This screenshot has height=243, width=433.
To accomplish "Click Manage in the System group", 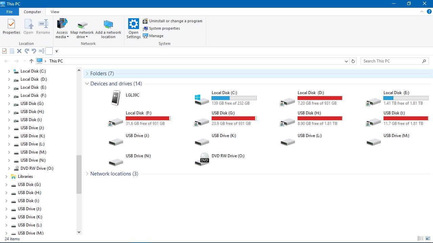I will [x=153, y=36].
